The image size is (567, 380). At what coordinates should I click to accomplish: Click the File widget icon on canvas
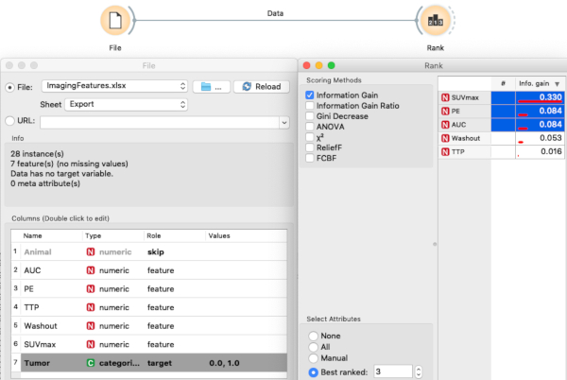113,20
